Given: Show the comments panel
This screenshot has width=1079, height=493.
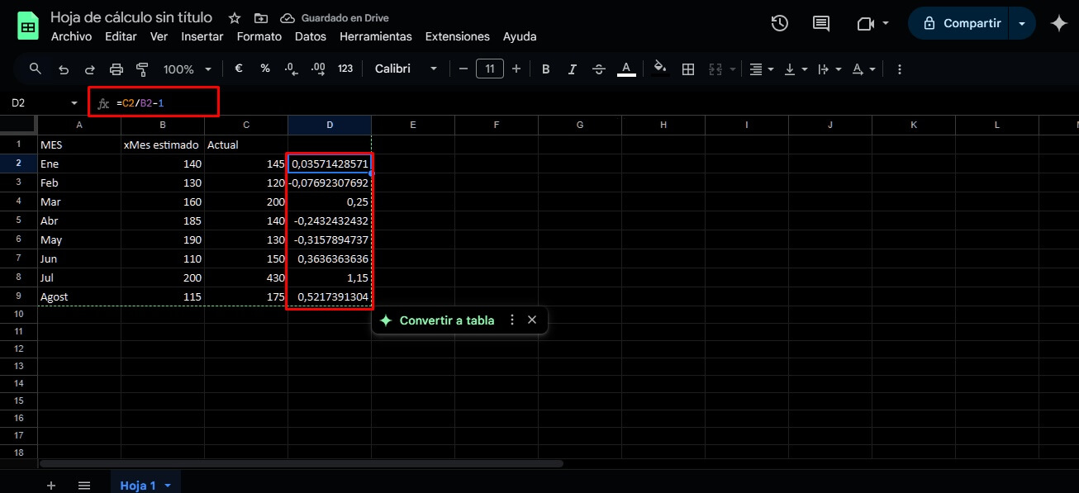Looking at the screenshot, I should pos(821,24).
